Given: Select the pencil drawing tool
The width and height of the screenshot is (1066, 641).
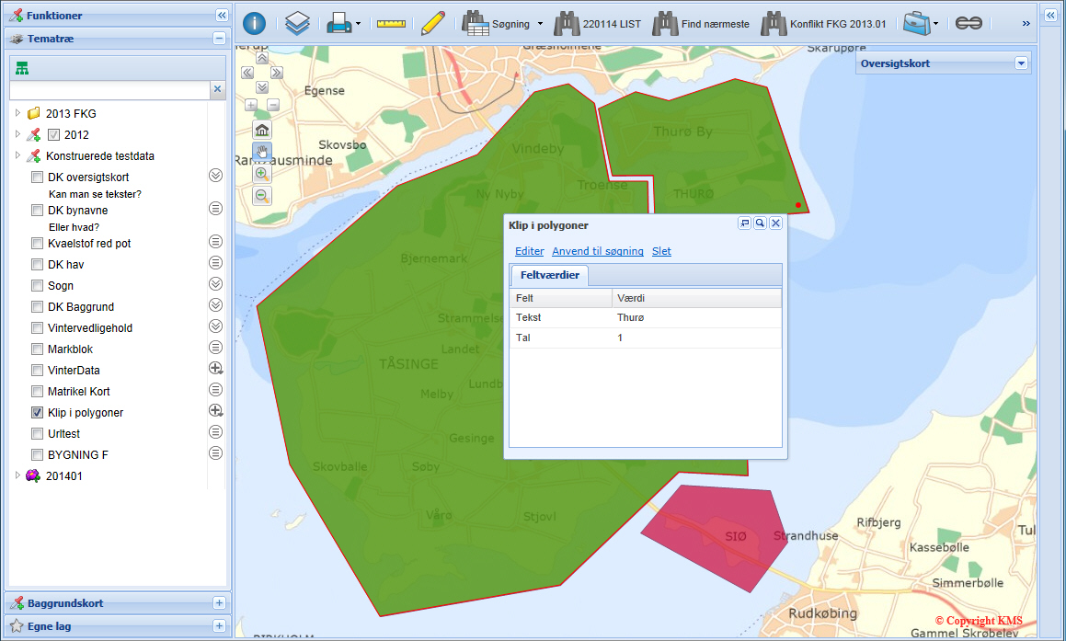Looking at the screenshot, I should coord(433,23).
